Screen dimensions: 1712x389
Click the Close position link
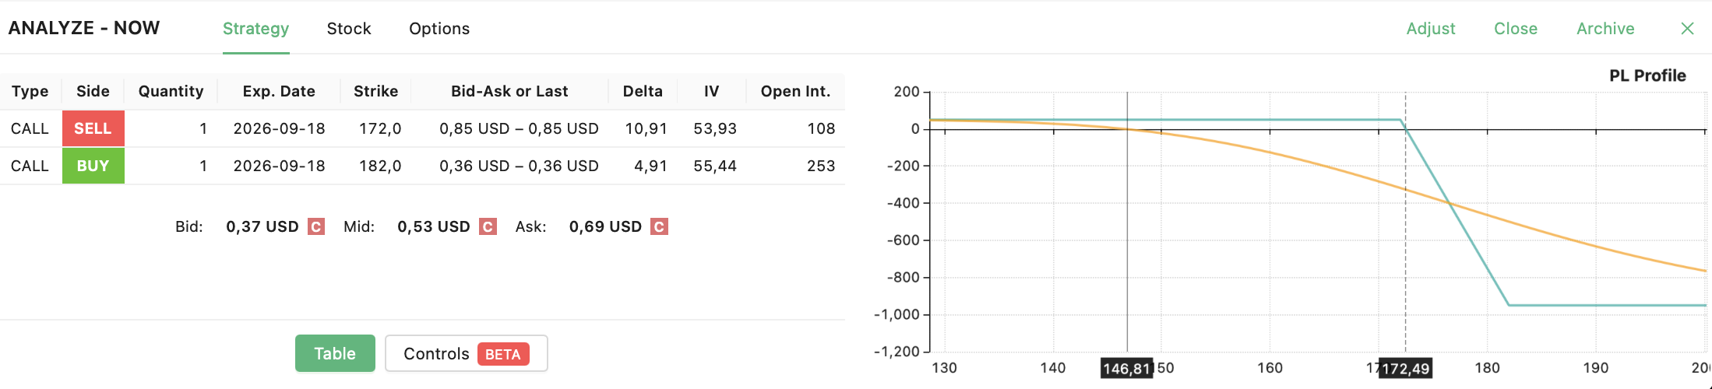[x=1516, y=29]
